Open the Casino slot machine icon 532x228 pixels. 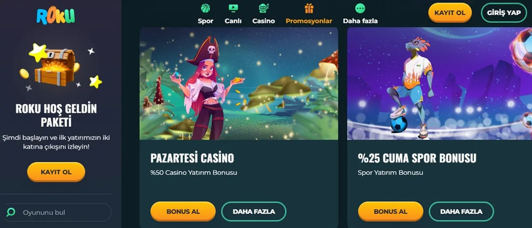(264, 8)
